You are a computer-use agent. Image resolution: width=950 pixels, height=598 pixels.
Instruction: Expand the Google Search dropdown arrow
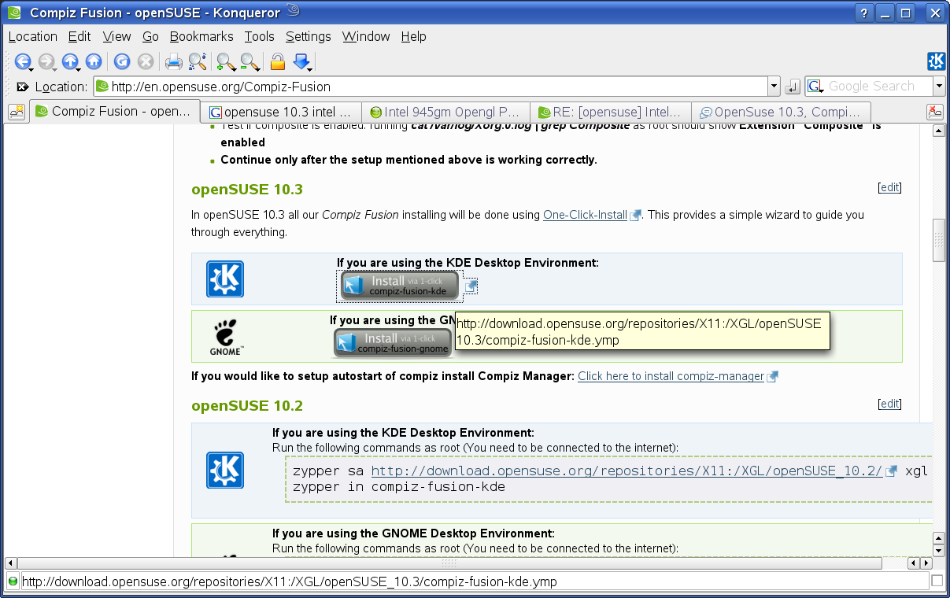point(939,87)
